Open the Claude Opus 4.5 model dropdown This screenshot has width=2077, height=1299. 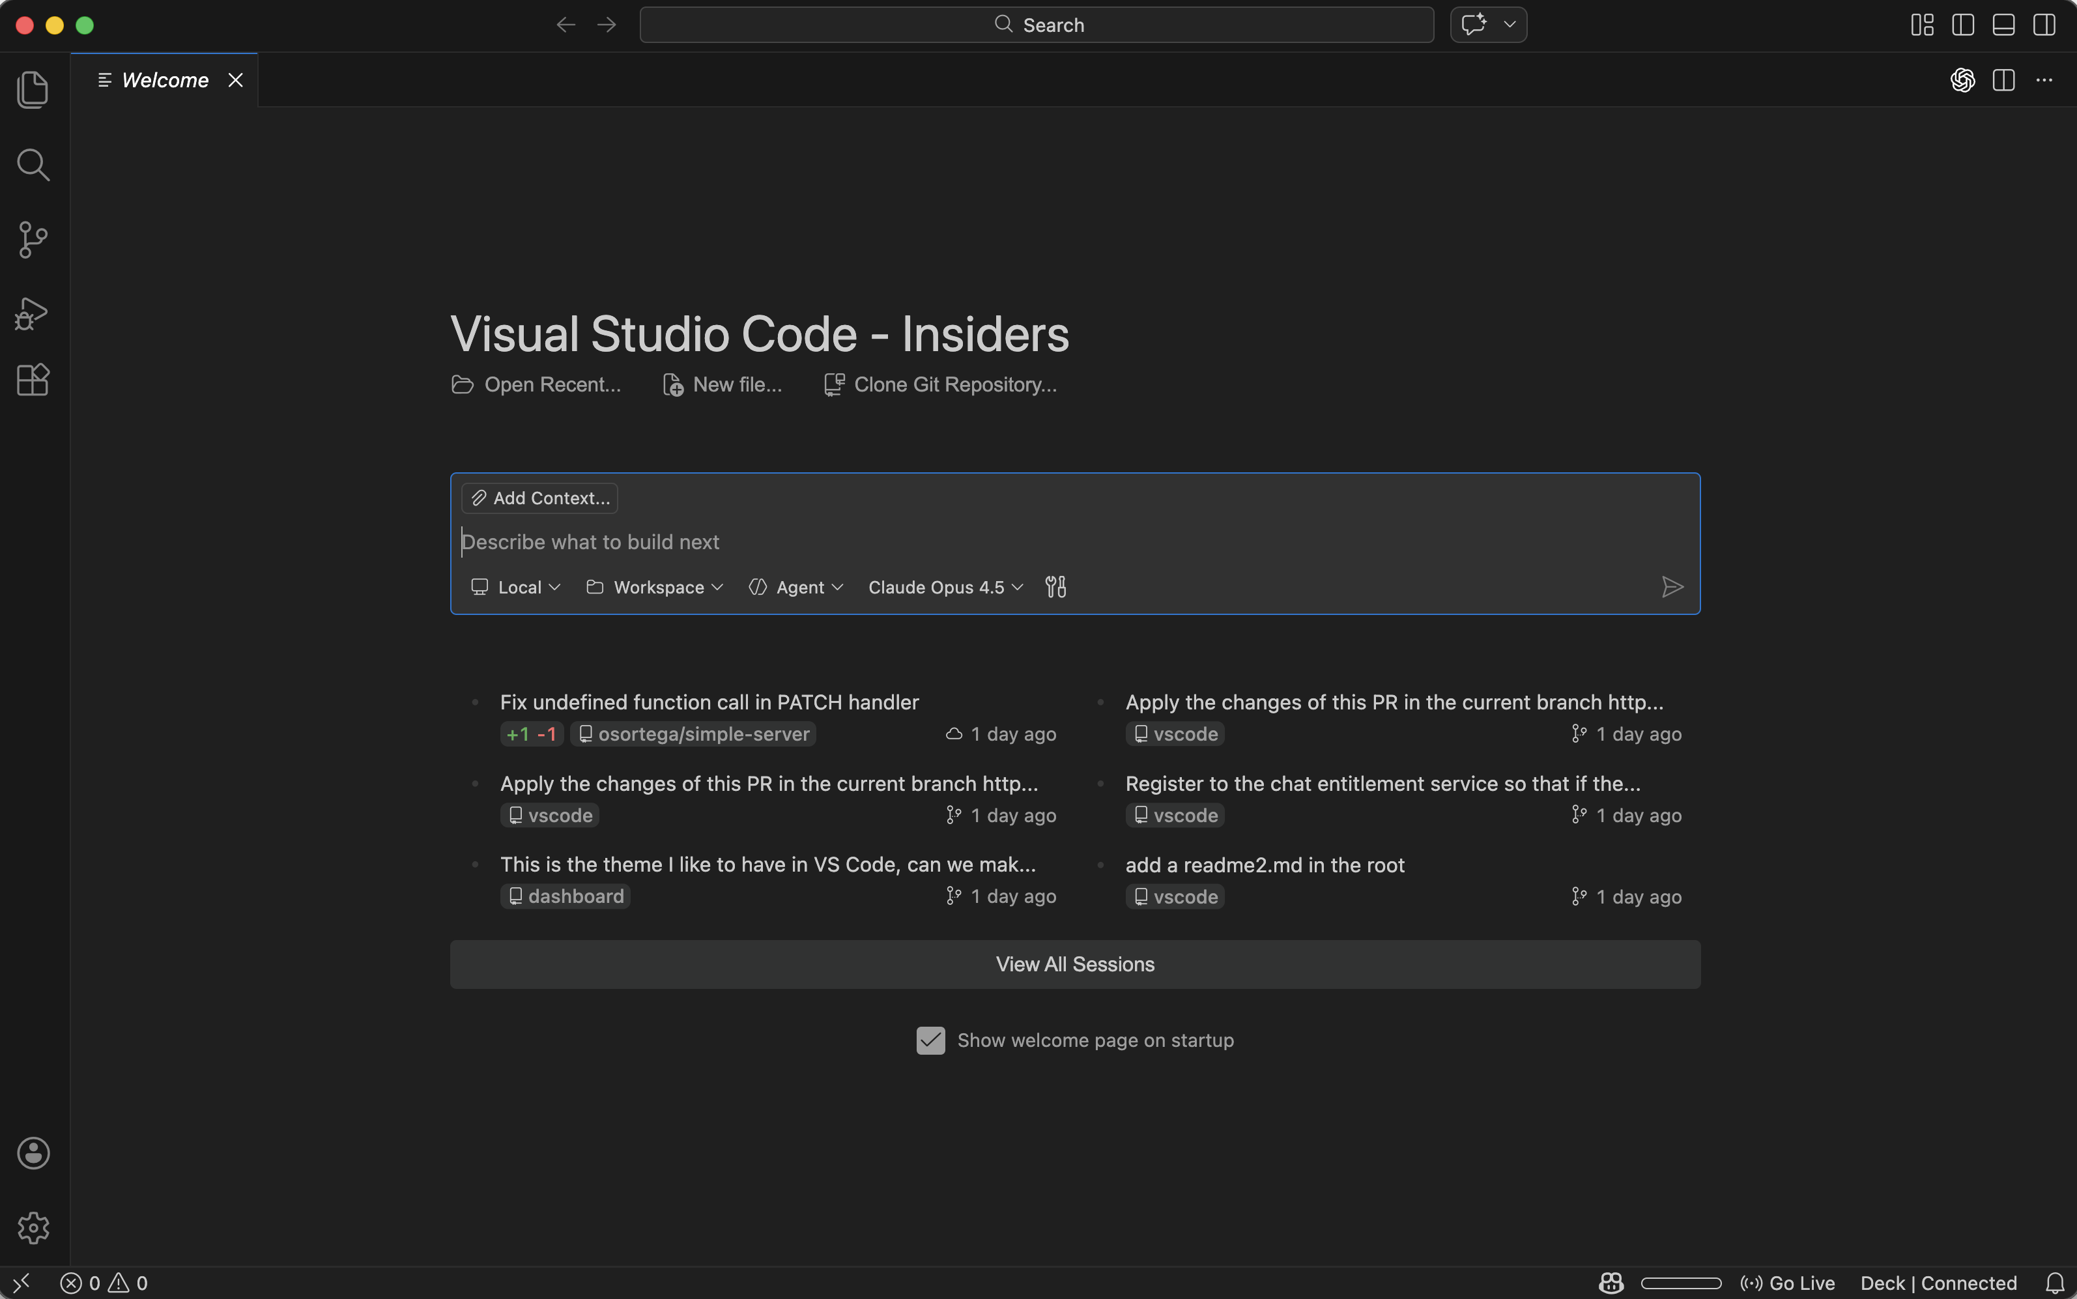(x=943, y=587)
